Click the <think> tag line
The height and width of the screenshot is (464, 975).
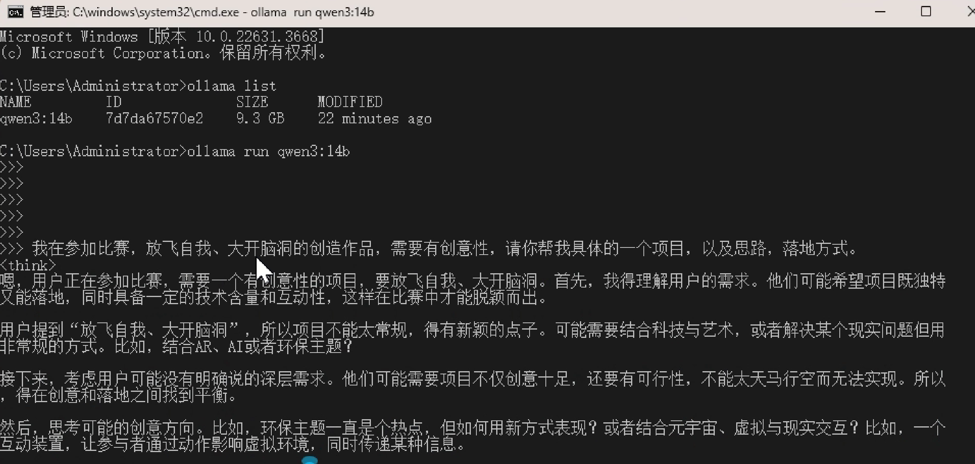(28, 265)
